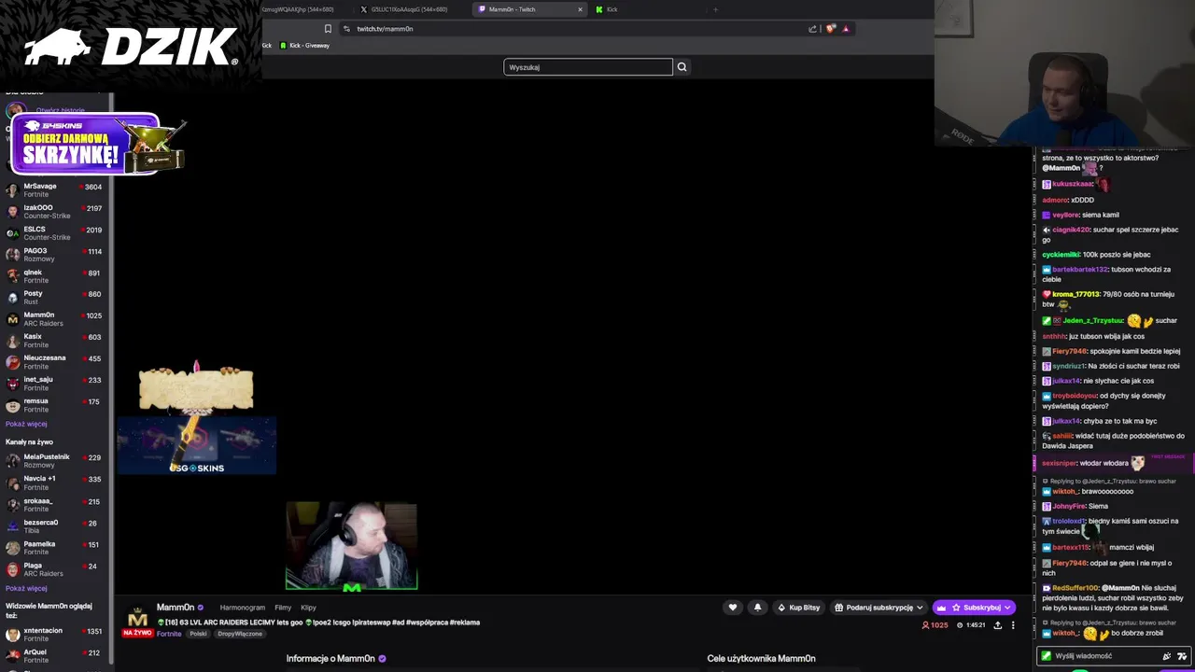Click the emote picker icon in chat input
This screenshot has height=672, width=1195.
1182,656
